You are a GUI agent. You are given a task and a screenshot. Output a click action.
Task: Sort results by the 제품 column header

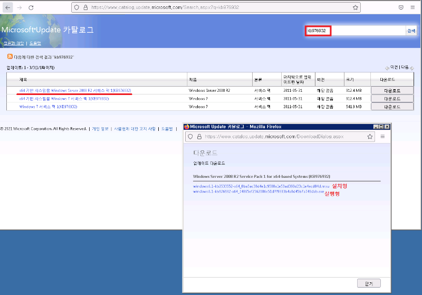[x=193, y=79]
